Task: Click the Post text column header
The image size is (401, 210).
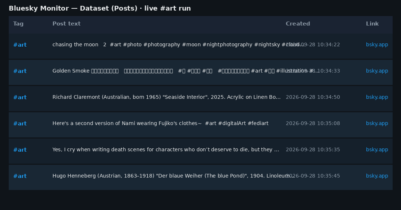Action: point(66,24)
